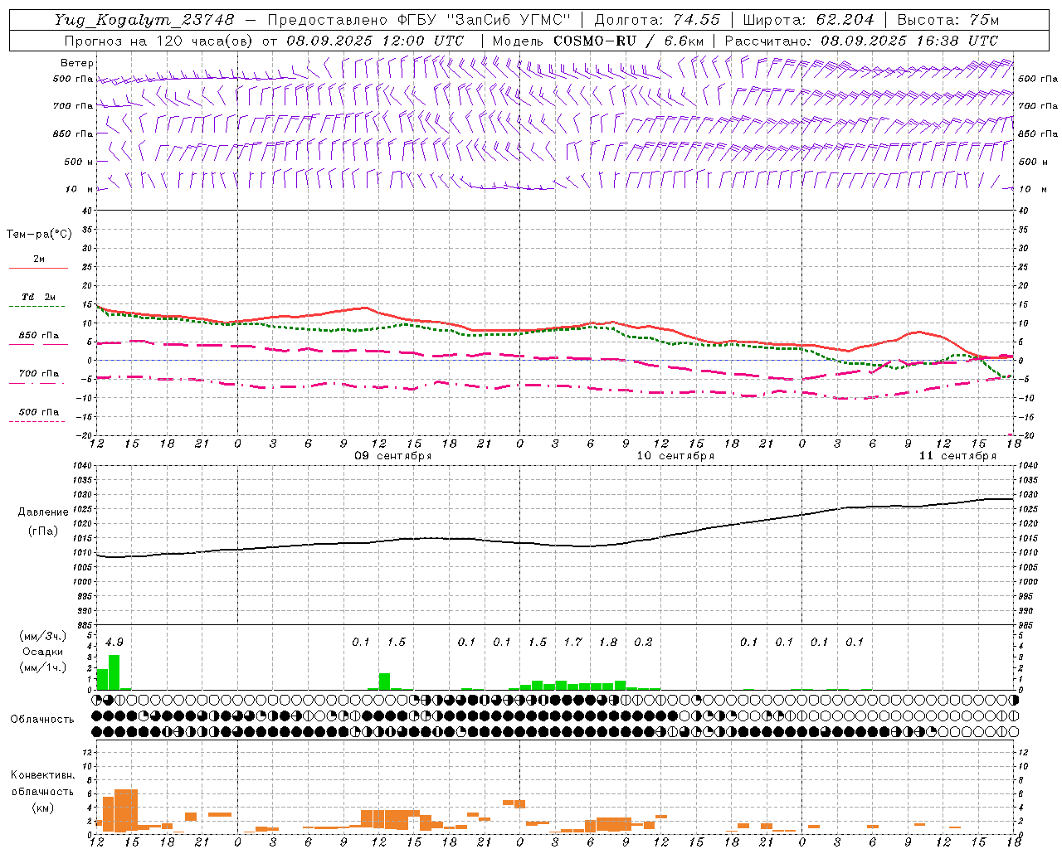
Task: Click the "Тем-ра(°C)" temperature panel label
Action: click(39, 234)
